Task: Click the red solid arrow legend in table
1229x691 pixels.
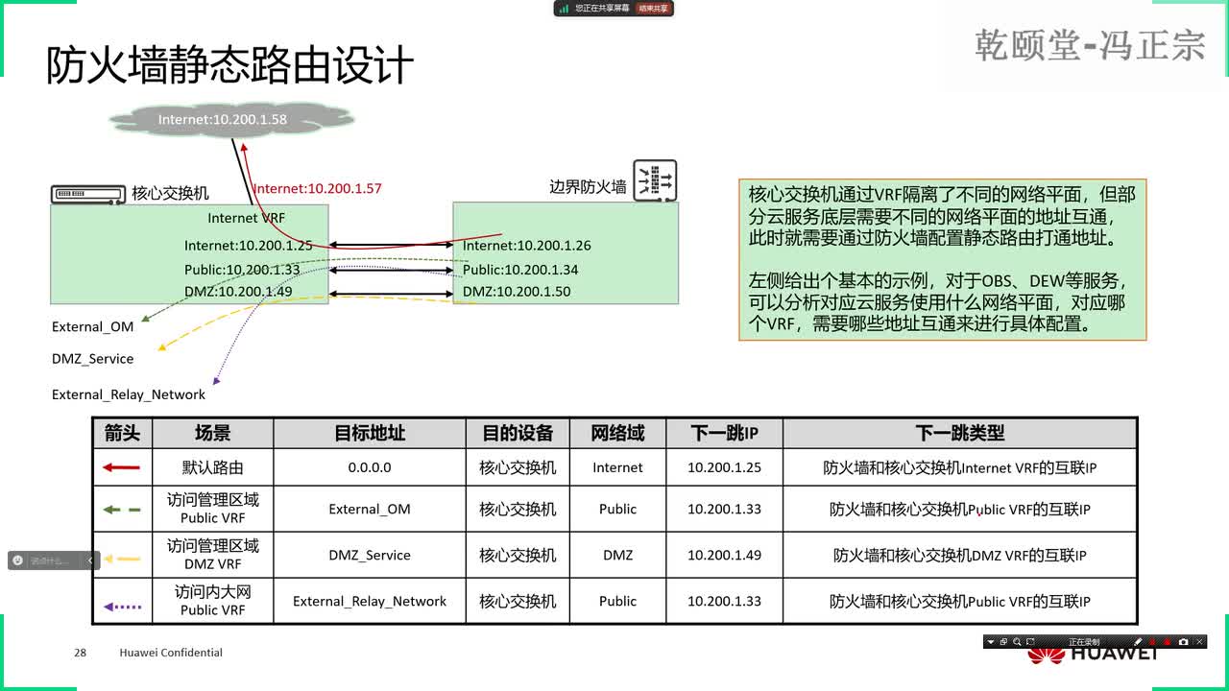Action: tap(122, 467)
